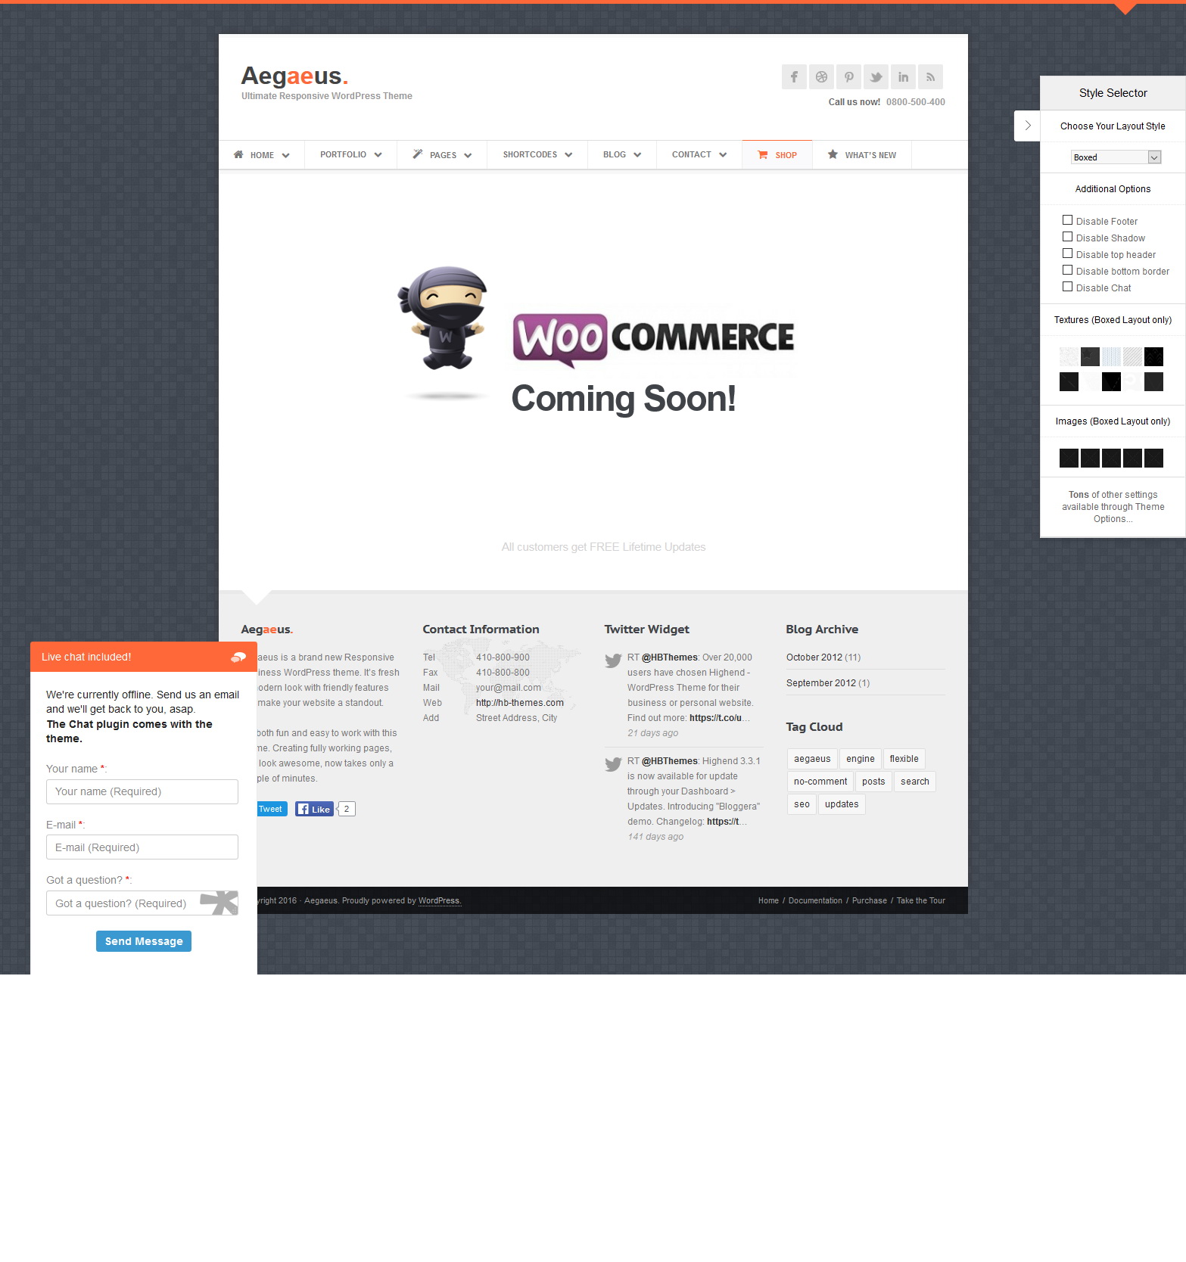Click the Live chat included! header bar
This screenshot has height=1262, width=1186.
144,657
